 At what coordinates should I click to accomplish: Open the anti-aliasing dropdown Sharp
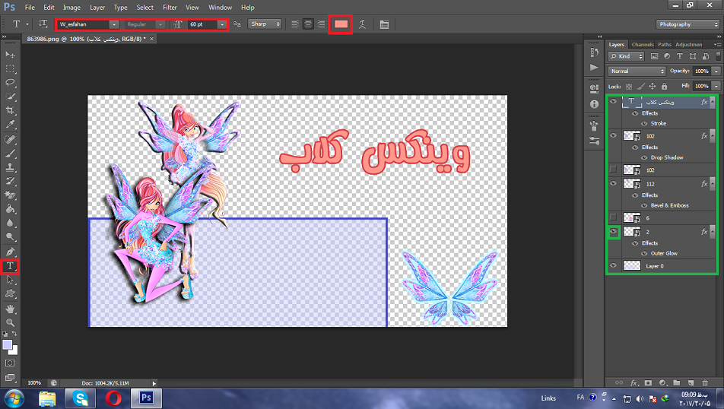click(265, 24)
